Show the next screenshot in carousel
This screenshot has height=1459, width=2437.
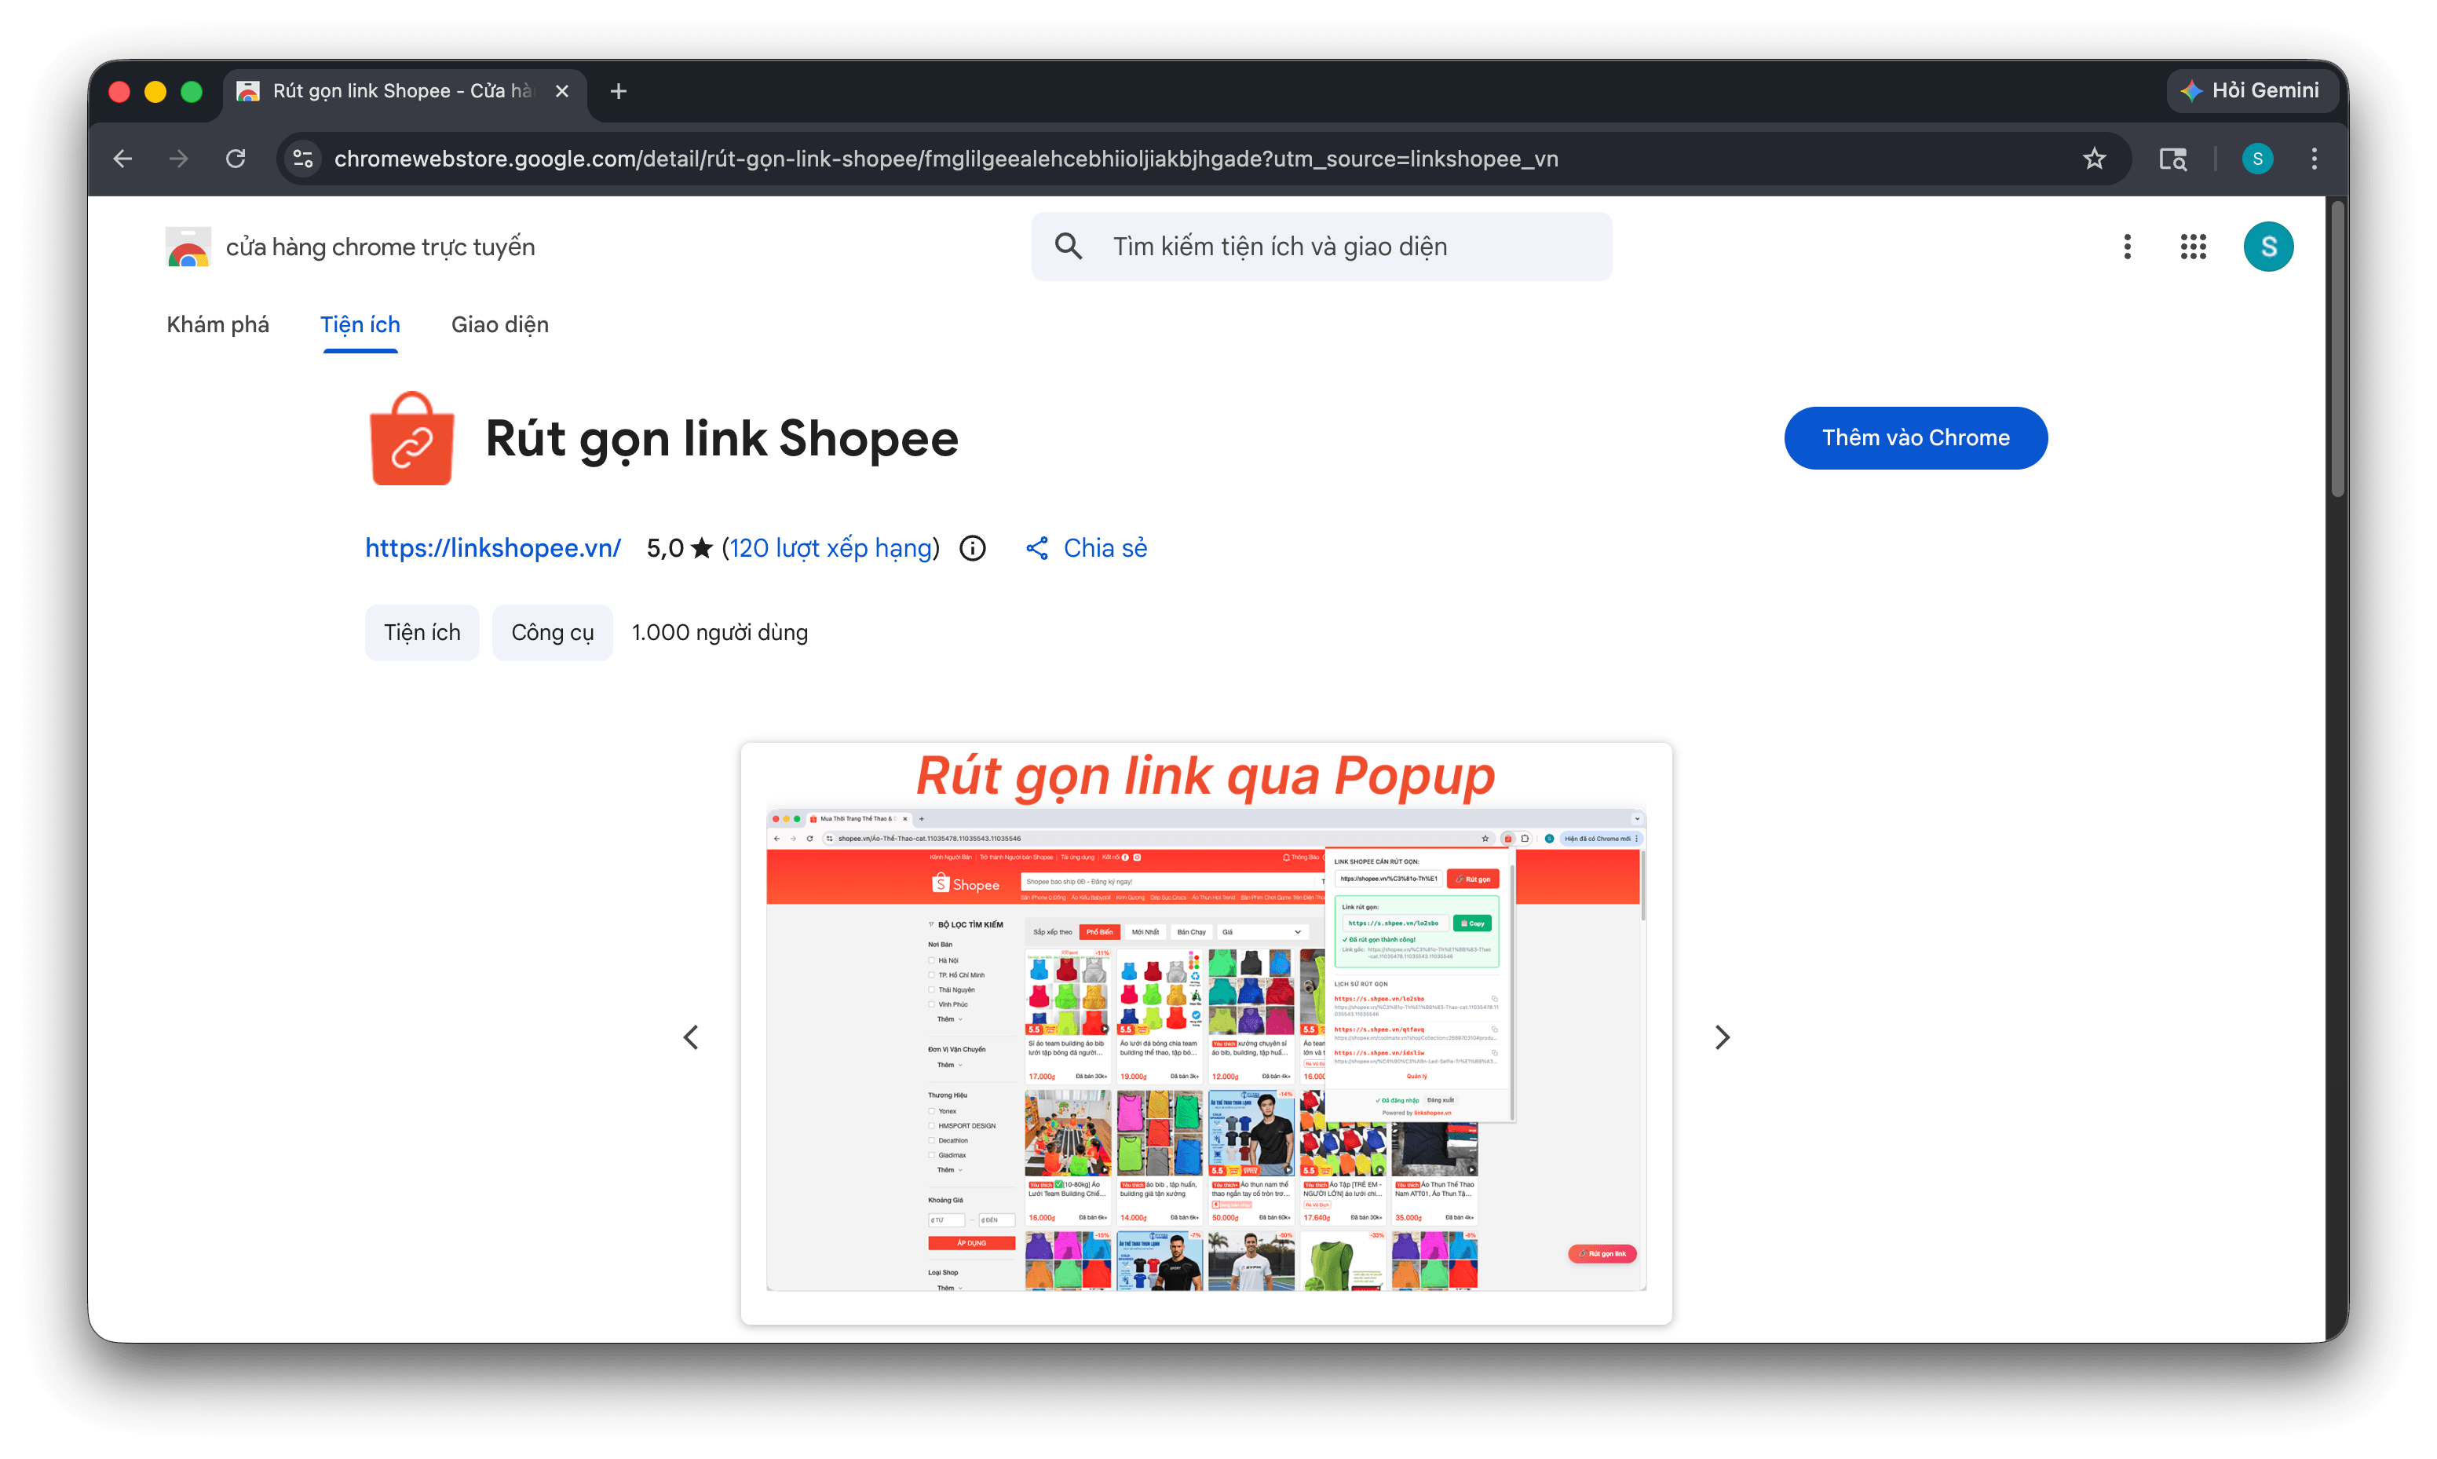pyautogui.click(x=1722, y=1037)
